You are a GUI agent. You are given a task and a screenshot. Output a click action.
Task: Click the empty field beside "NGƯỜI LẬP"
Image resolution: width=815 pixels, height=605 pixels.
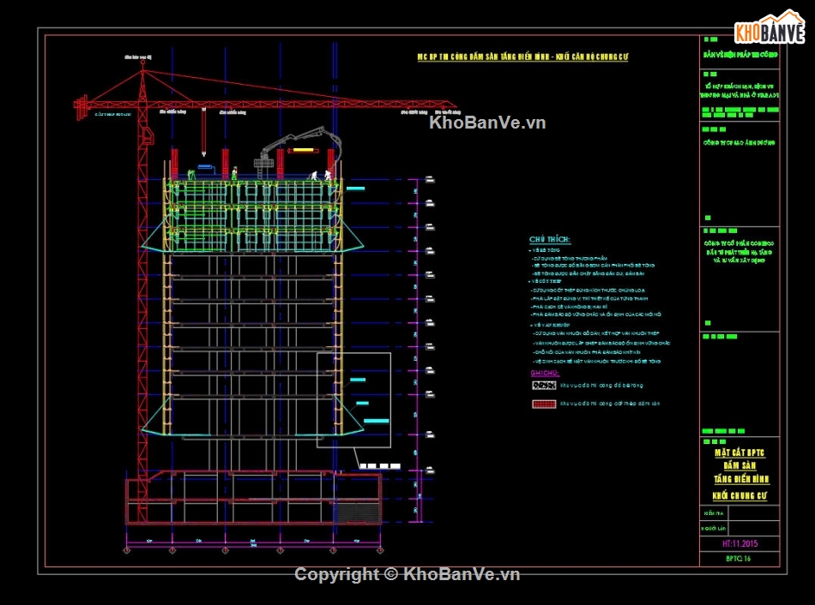(754, 528)
